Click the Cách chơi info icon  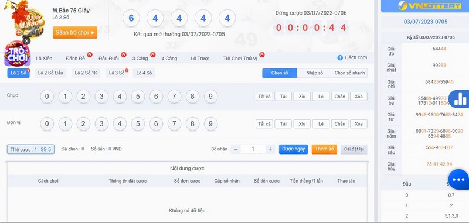tap(340, 57)
